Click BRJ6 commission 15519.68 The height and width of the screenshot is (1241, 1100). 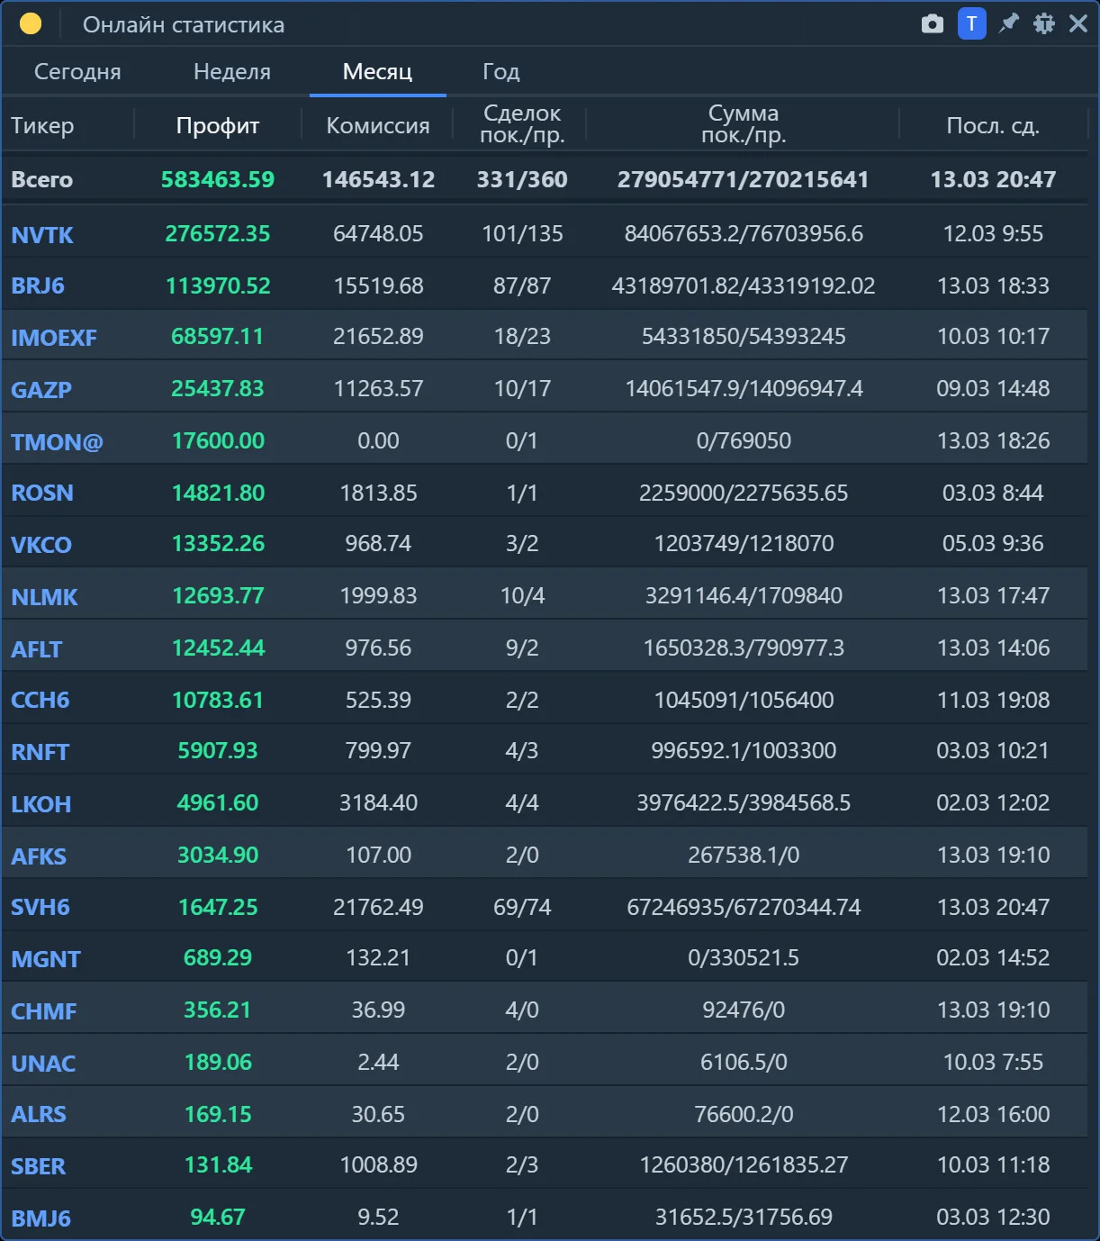coord(378,285)
